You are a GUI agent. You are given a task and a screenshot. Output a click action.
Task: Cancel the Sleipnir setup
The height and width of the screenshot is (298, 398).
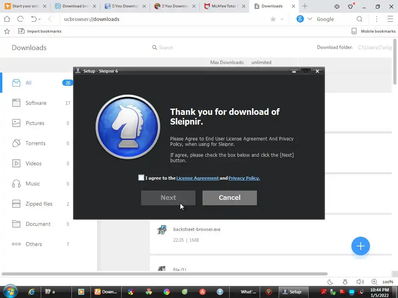point(230,198)
